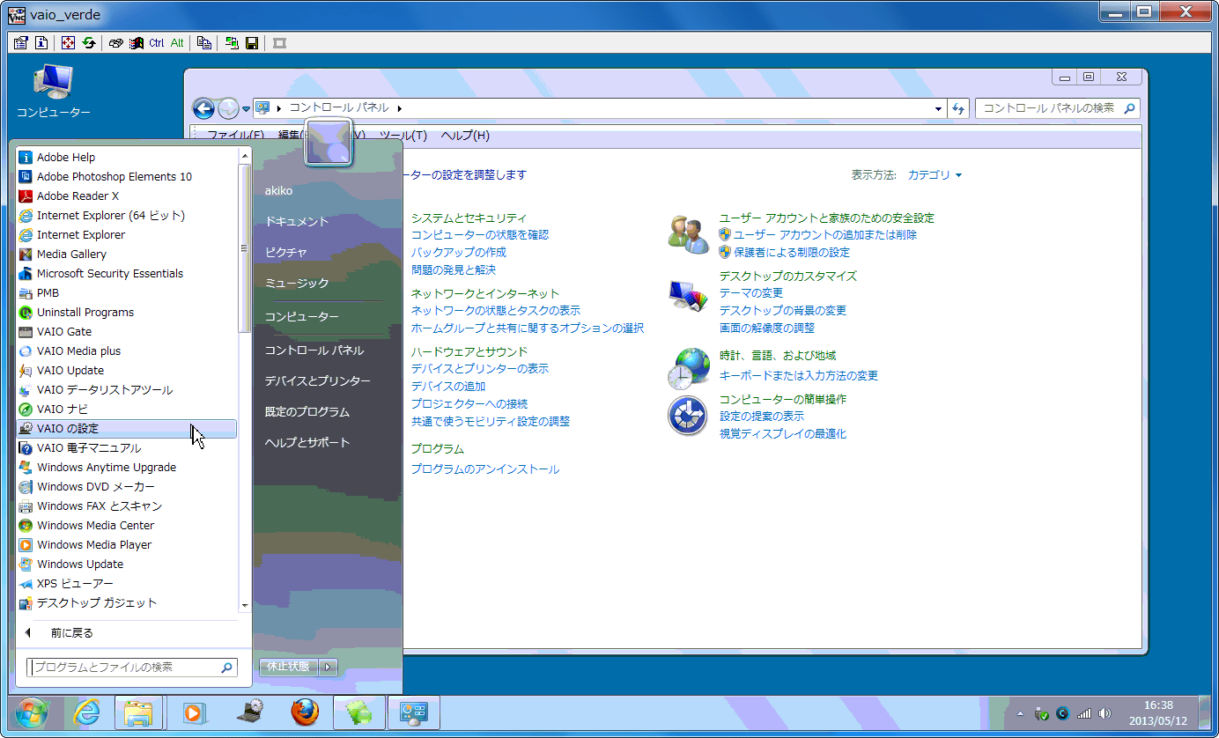This screenshot has height=738, width=1219.
Task: Open ヘルプとサポート from Start menu
Action: tap(307, 443)
